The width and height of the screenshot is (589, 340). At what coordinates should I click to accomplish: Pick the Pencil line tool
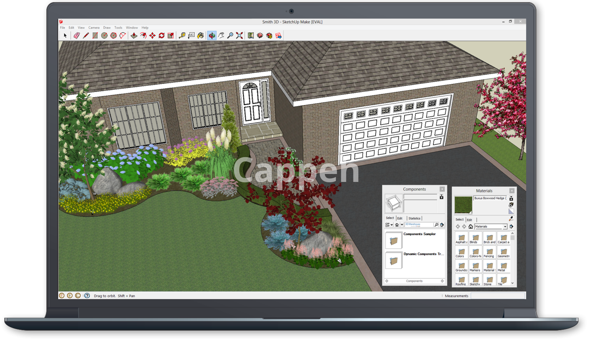point(86,36)
